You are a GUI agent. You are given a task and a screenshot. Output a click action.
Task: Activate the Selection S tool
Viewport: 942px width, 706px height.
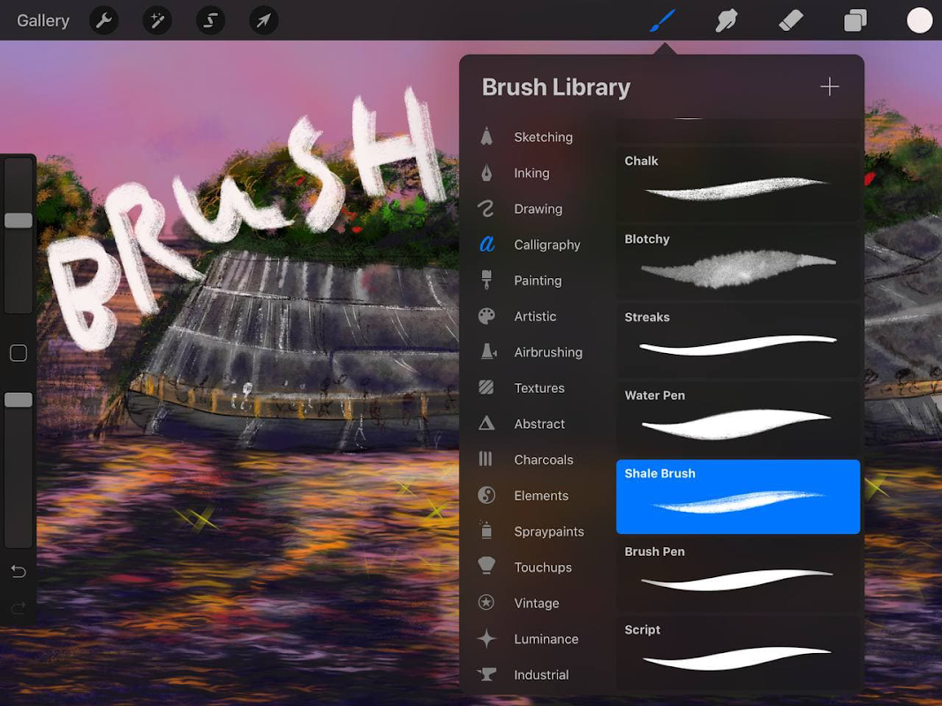pyautogui.click(x=210, y=20)
